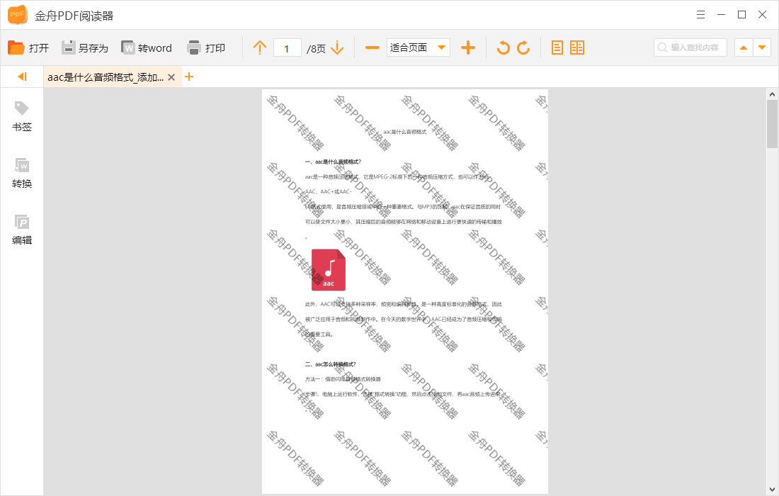
Task: Find next search result with down triangle
Action: coord(761,47)
